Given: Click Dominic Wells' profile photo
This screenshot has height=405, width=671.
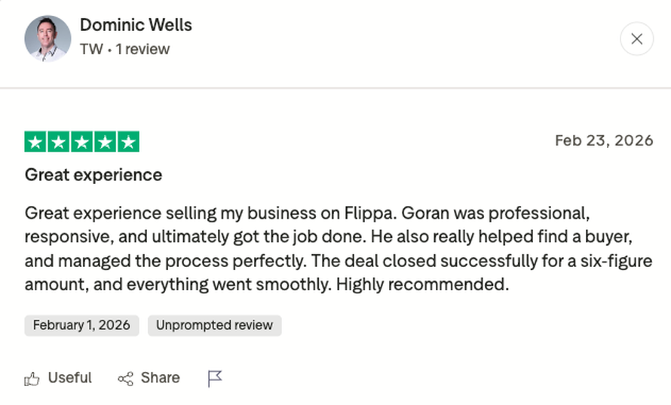Looking at the screenshot, I should (x=47, y=38).
